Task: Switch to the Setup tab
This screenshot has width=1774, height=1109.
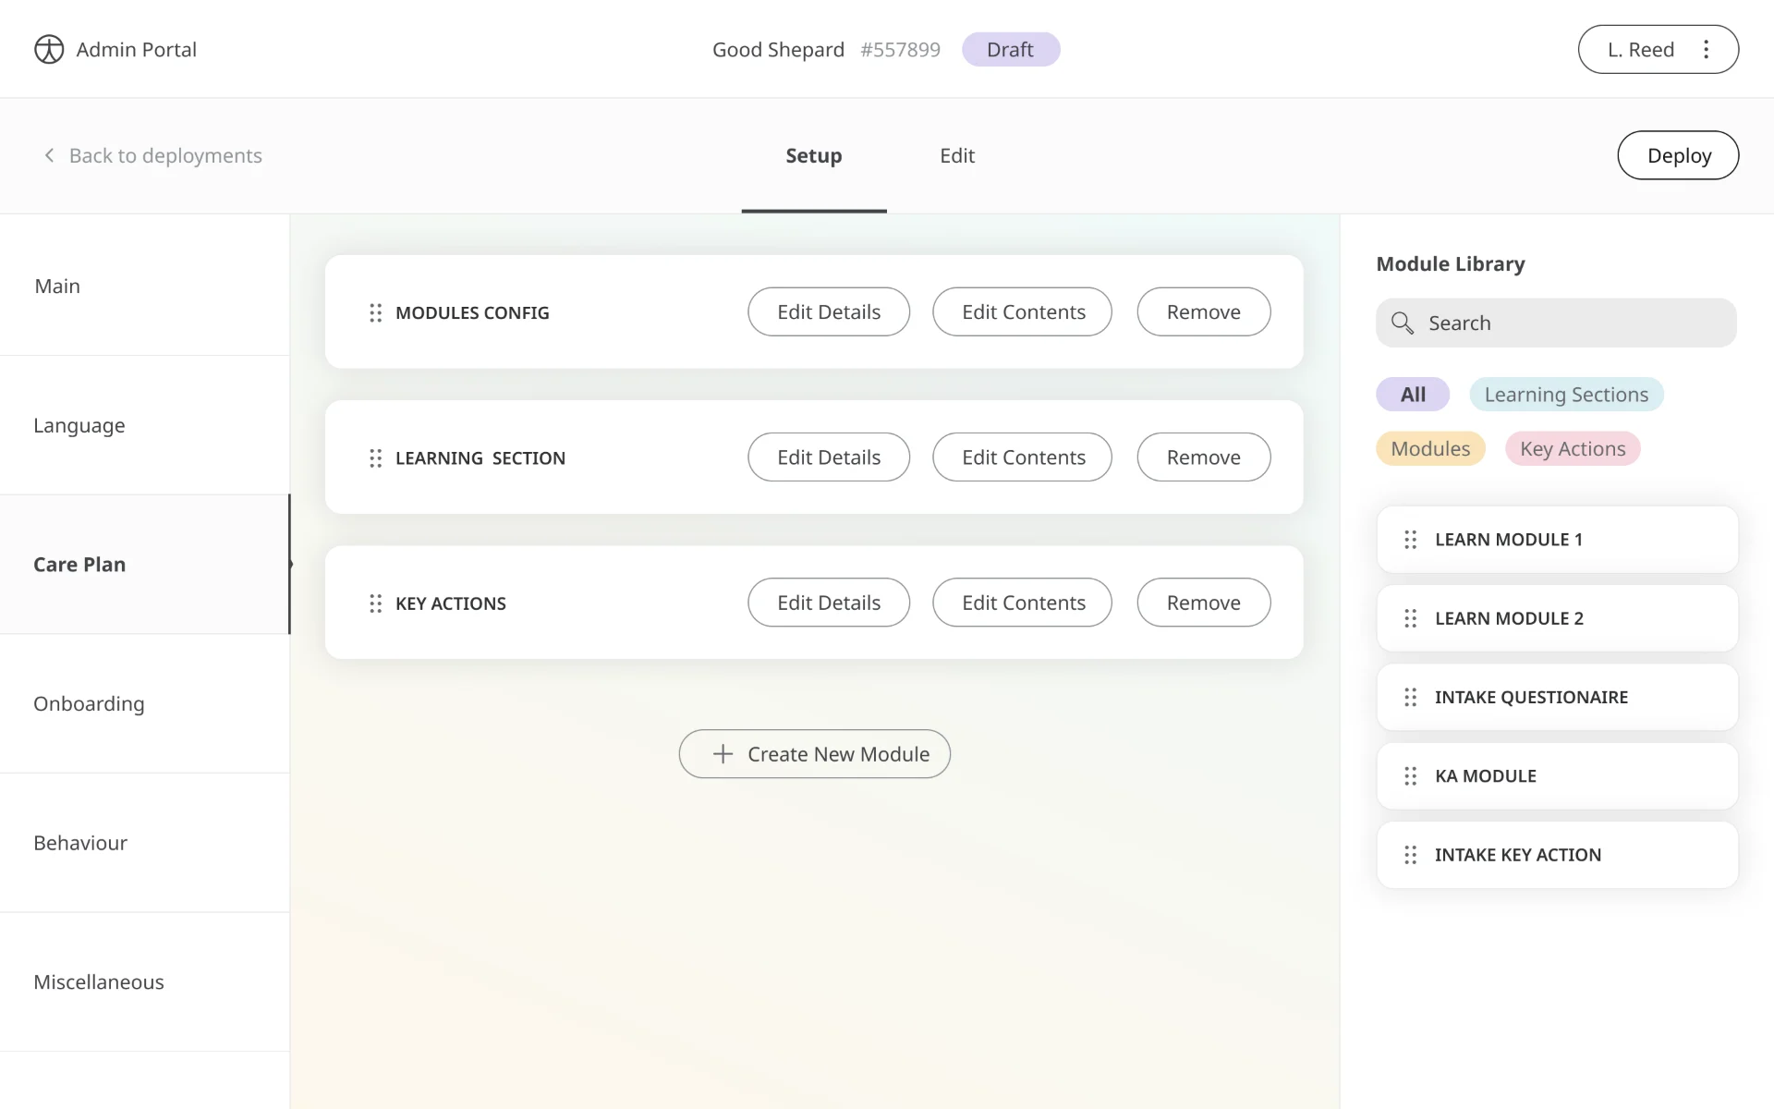Action: [813, 155]
